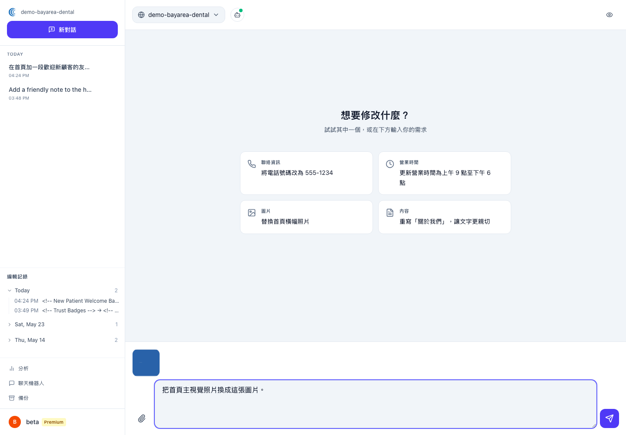Focus the message text input box
Viewport: 626px width, 435px height.
pyautogui.click(x=376, y=404)
